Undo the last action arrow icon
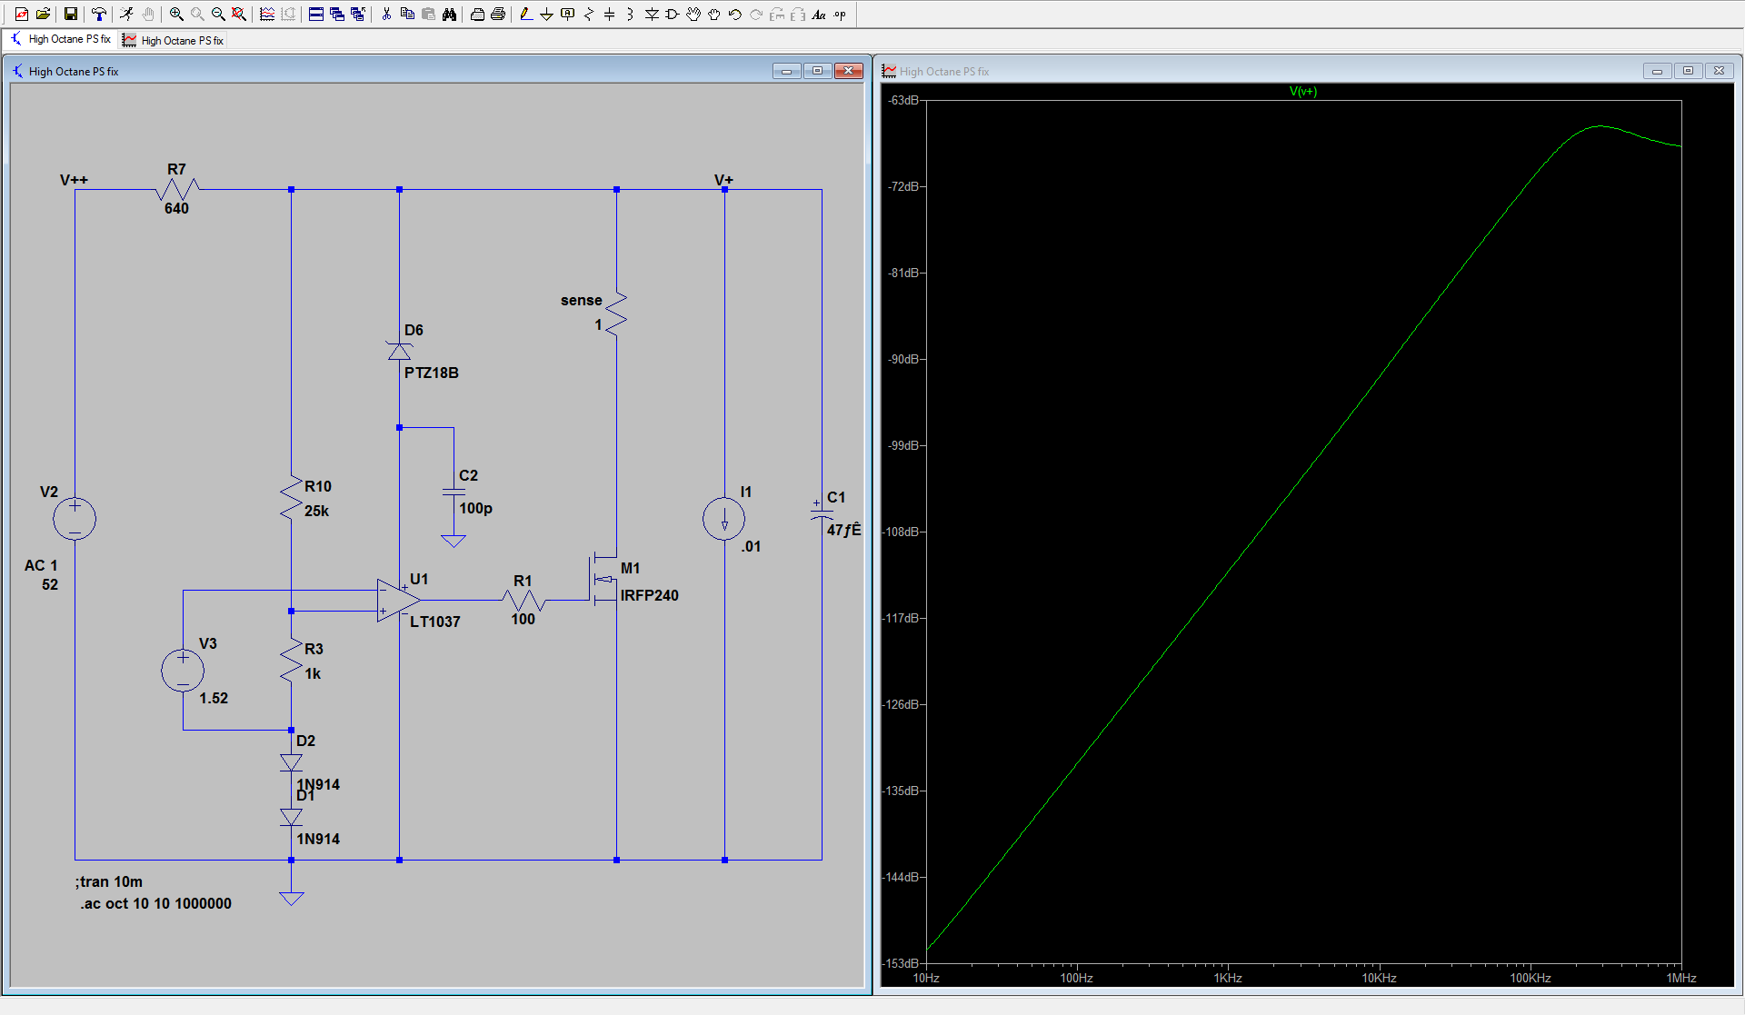 pyautogui.click(x=735, y=14)
